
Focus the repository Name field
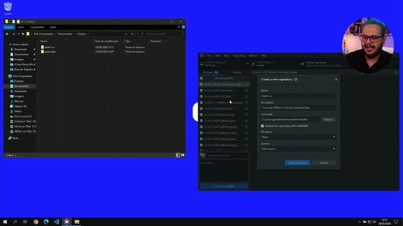pyautogui.click(x=298, y=96)
